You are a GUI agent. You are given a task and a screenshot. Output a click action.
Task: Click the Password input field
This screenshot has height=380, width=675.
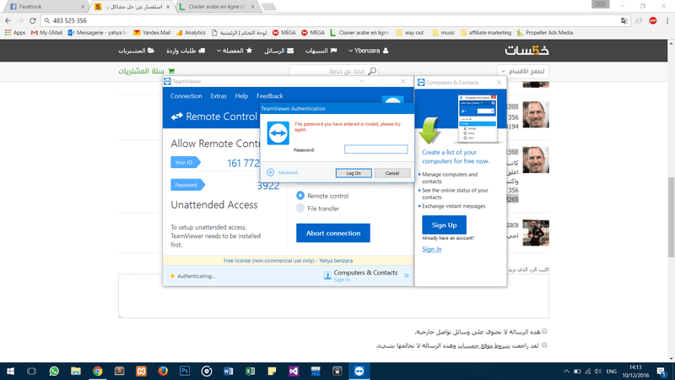point(375,149)
